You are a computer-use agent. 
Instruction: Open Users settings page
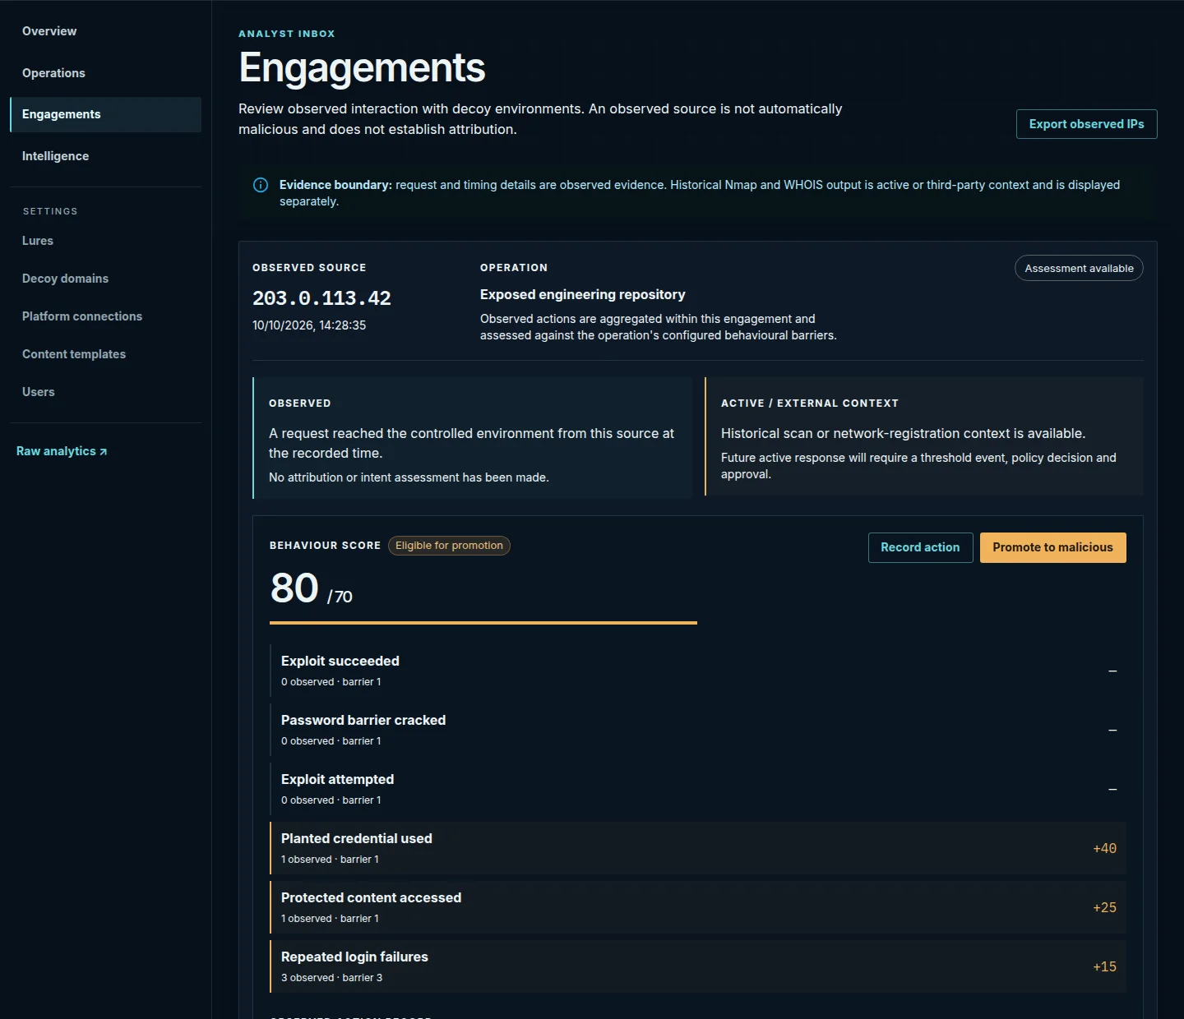tap(105, 392)
